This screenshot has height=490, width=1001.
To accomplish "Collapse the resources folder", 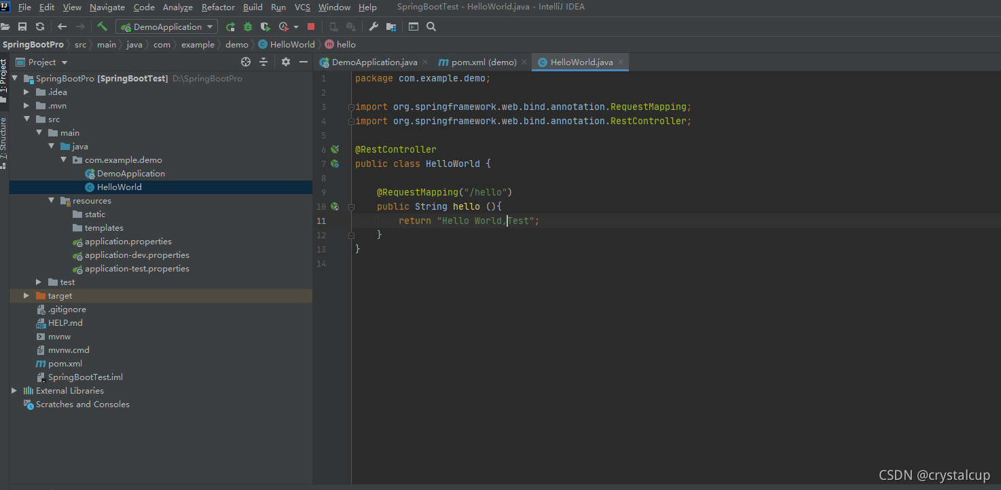I will point(52,200).
